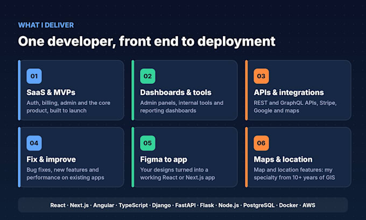
Task: Select the 'Fix & improve' card title
Action: coord(51,159)
